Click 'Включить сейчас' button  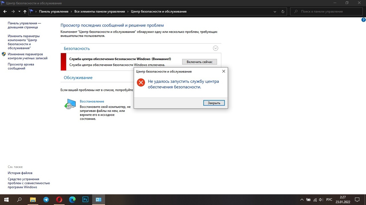200,62
